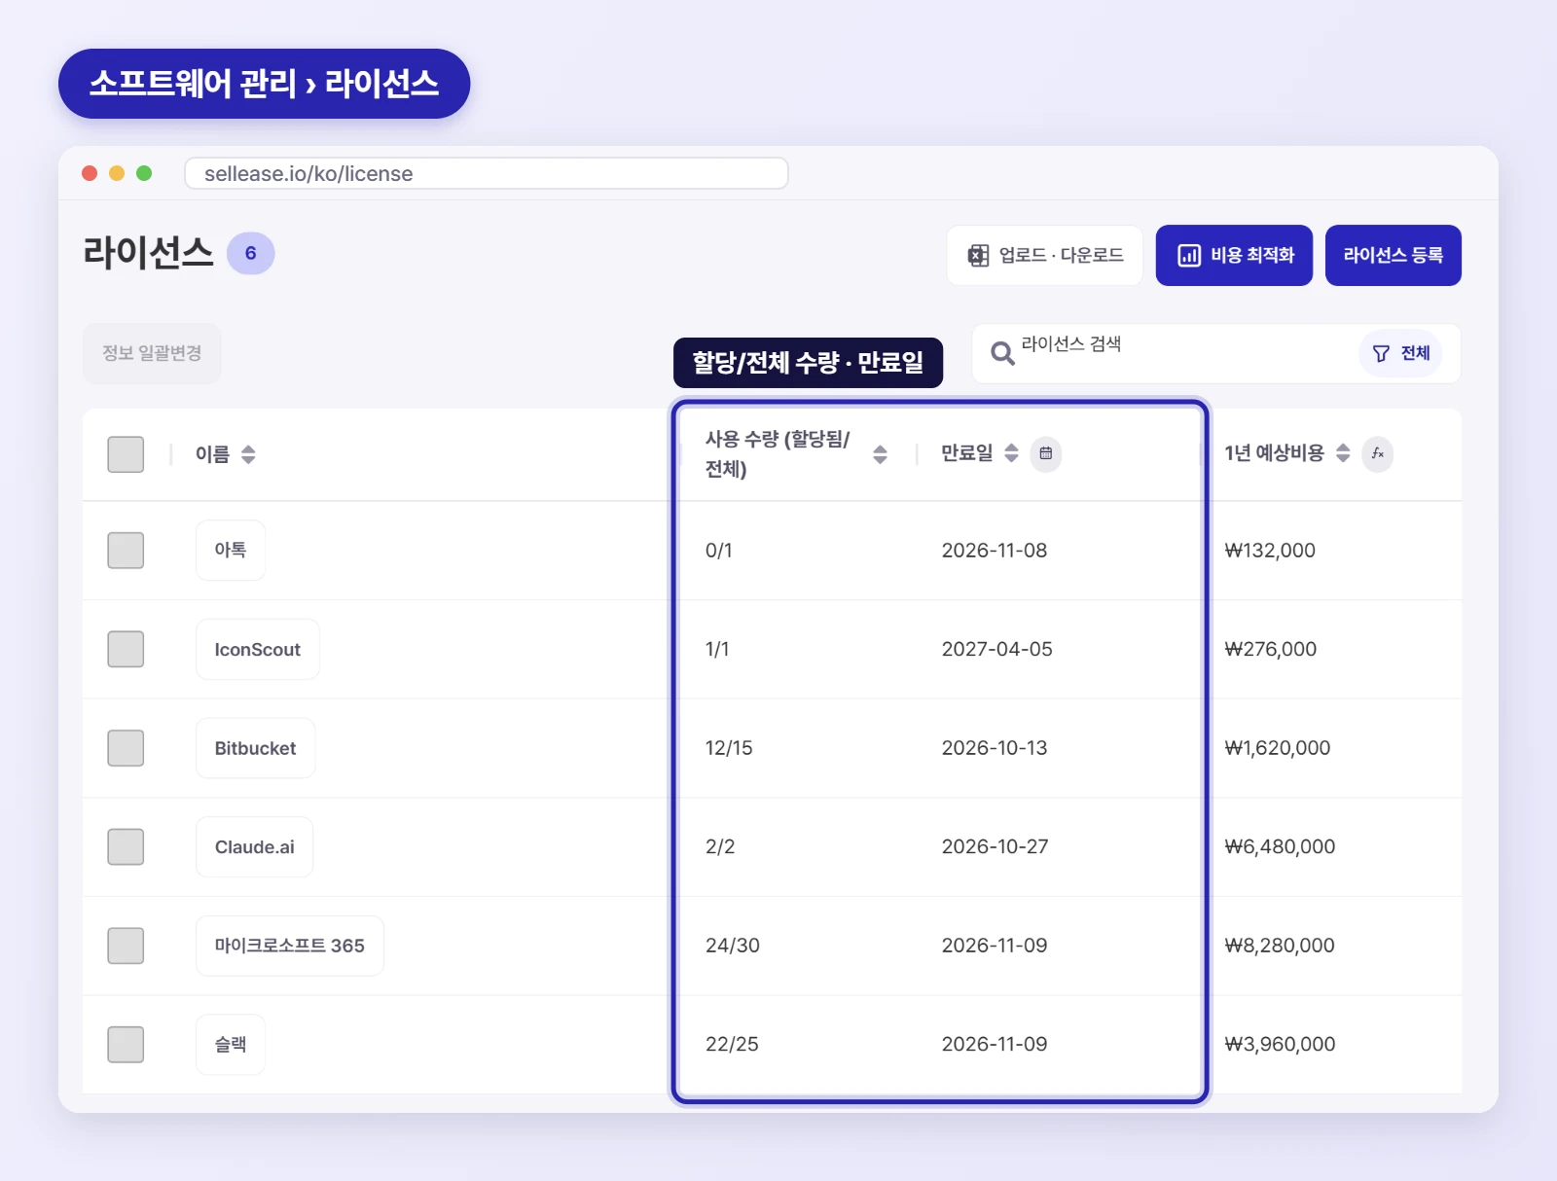The width and height of the screenshot is (1557, 1181).
Task: Click the 22/25 usage cell
Action: pos(732,1044)
